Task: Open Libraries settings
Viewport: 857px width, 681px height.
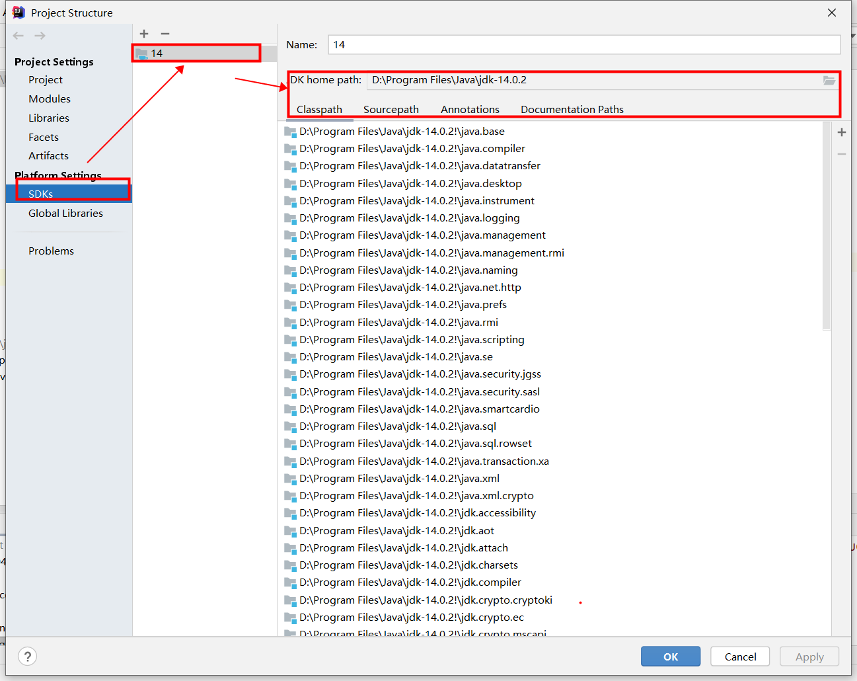Action: (49, 118)
